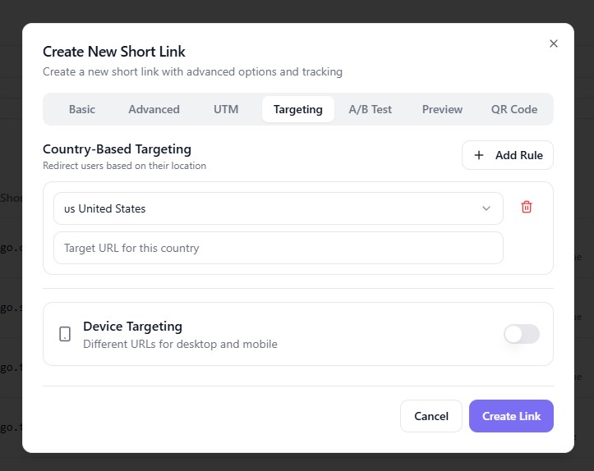
Task: Open the 'us United States' country selector
Action: (278, 208)
